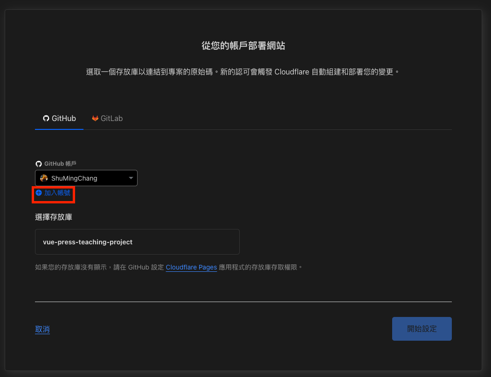The image size is (491, 377).
Task: Open the ShuMingChang GitHub account dropdown
Action: (x=86, y=178)
